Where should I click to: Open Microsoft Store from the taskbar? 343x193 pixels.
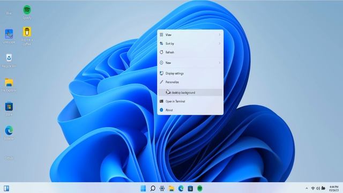pos(190,188)
